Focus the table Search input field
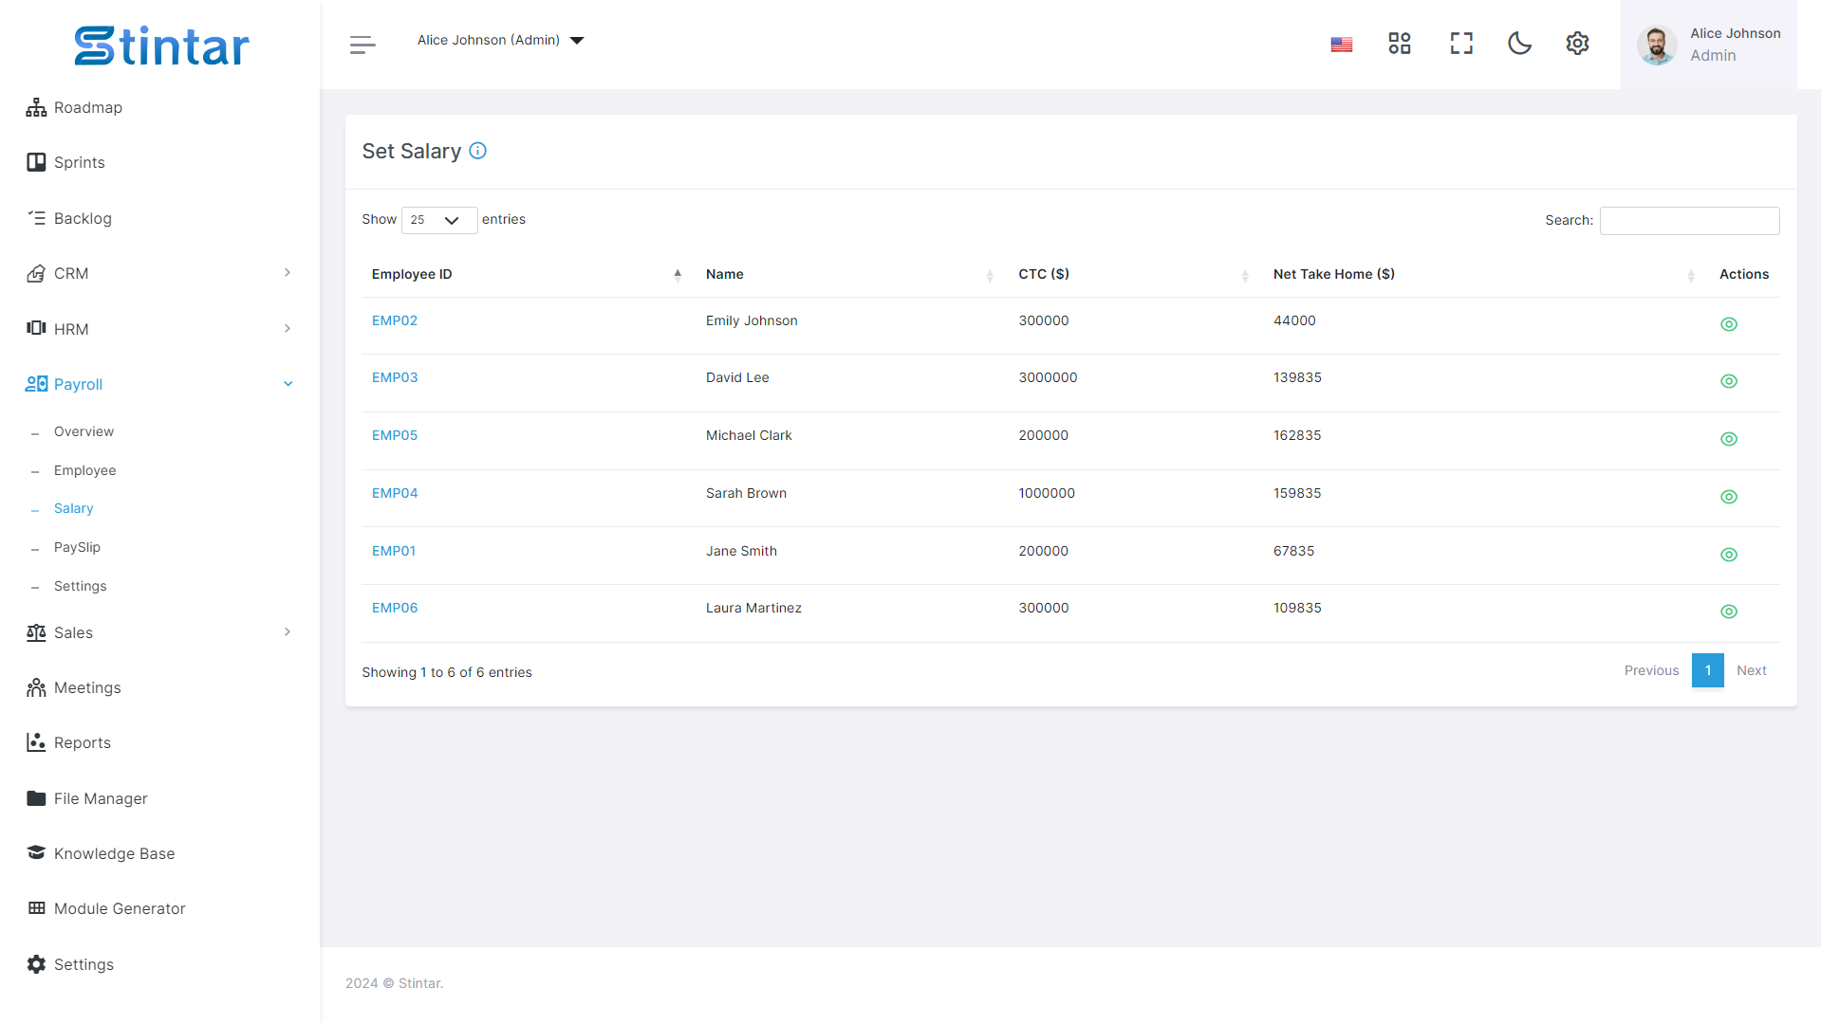This screenshot has height=1023, width=1821. coord(1689,220)
